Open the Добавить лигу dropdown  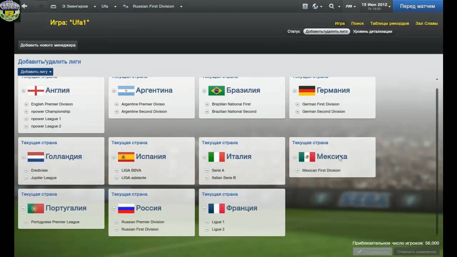(x=36, y=72)
